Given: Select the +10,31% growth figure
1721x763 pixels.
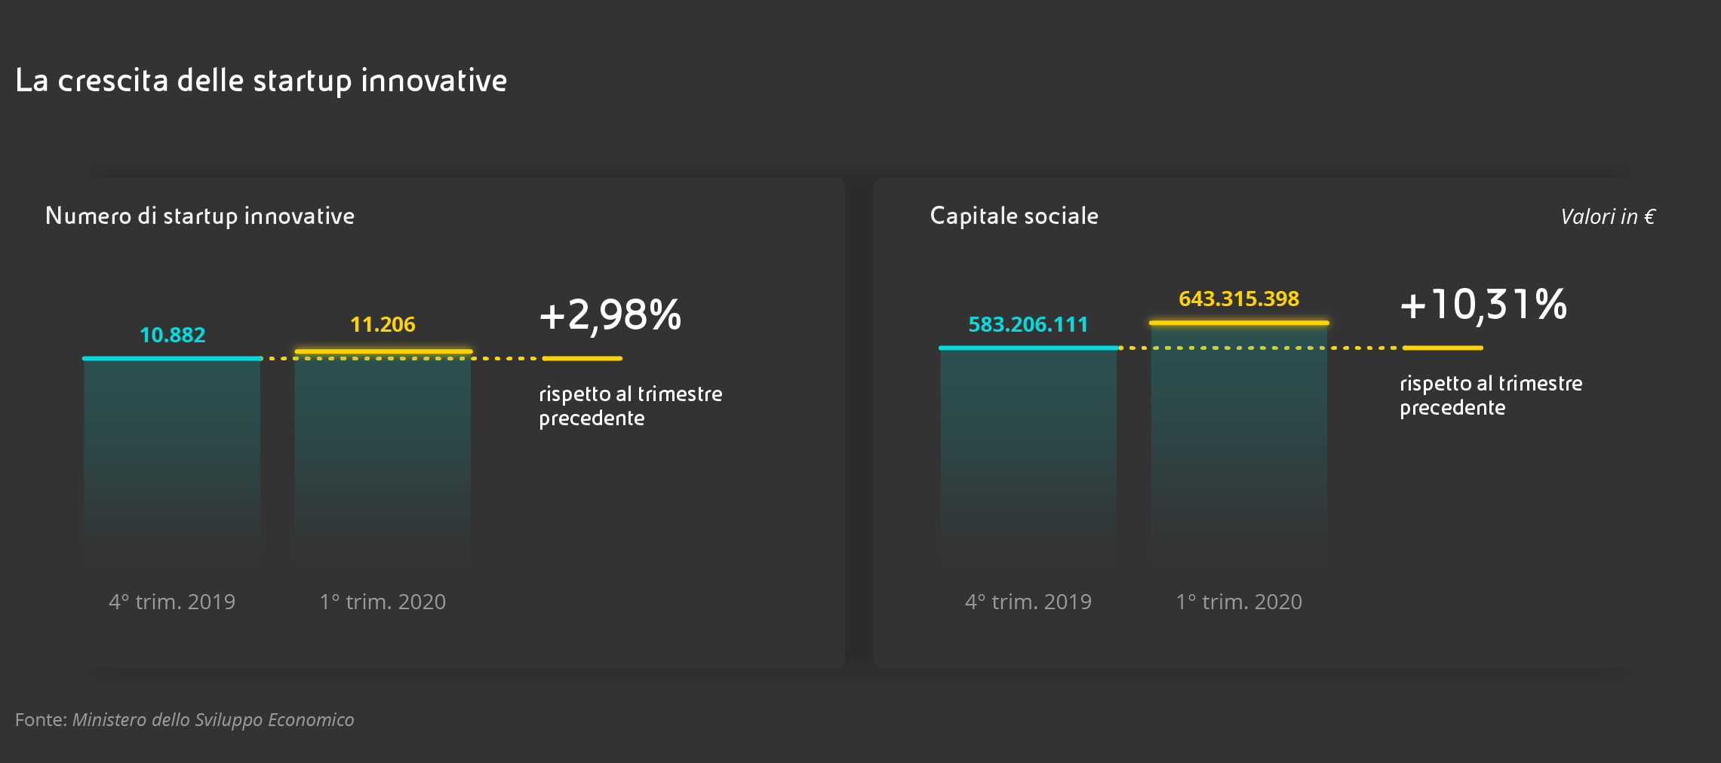Looking at the screenshot, I should pos(1483,305).
